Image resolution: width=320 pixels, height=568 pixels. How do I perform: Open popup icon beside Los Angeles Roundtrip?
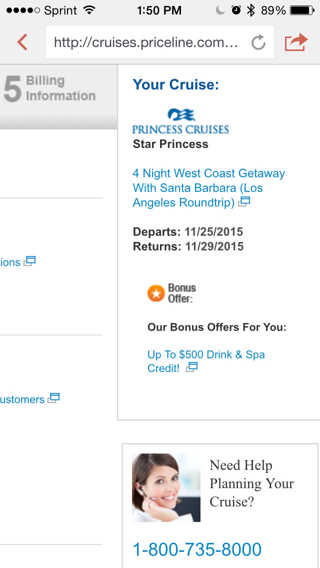pyautogui.click(x=244, y=202)
